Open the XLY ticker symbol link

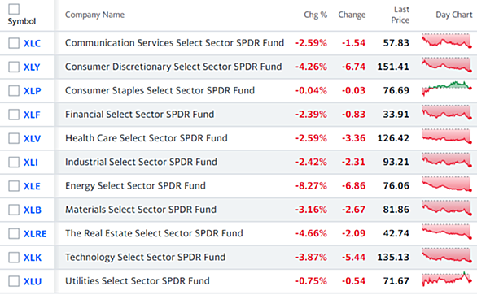point(32,67)
